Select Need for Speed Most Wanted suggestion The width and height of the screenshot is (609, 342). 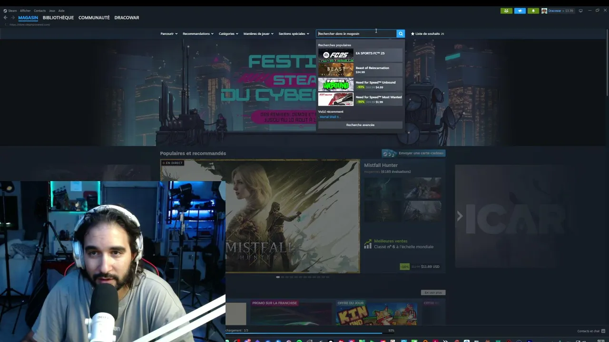pyautogui.click(x=360, y=99)
